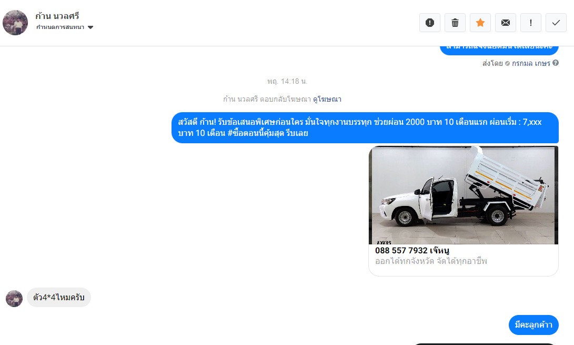Viewport: 574px width, 345px height.
Task: Delete conversation with trash icon
Action: (x=455, y=23)
